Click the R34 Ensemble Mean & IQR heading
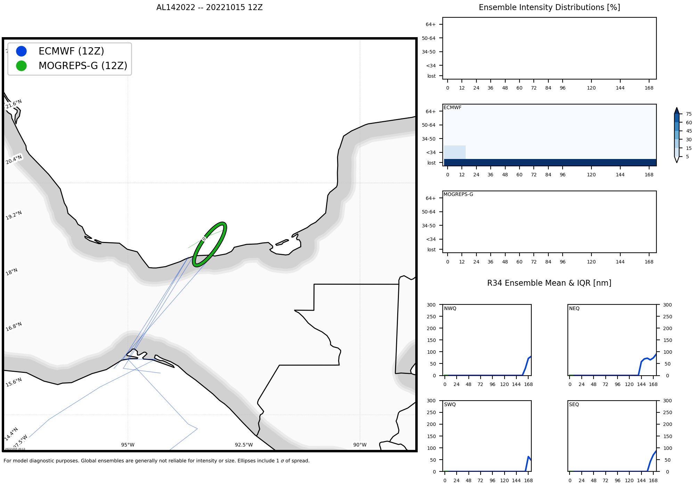The width and height of the screenshot is (695, 486). [x=549, y=283]
